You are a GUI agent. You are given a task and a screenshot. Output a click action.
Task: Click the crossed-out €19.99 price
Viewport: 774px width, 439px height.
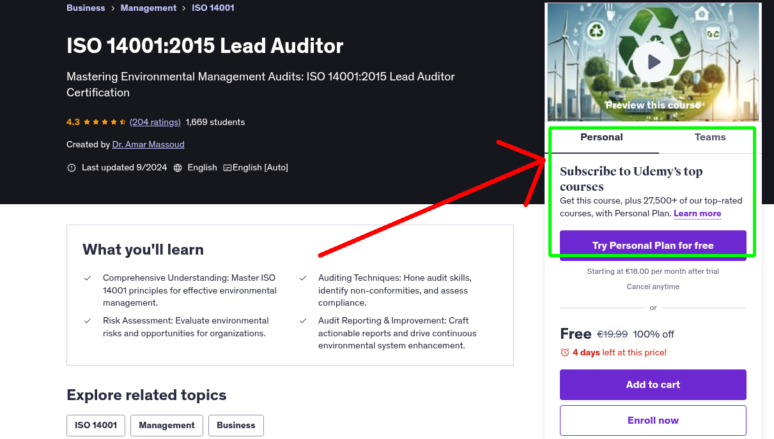612,334
